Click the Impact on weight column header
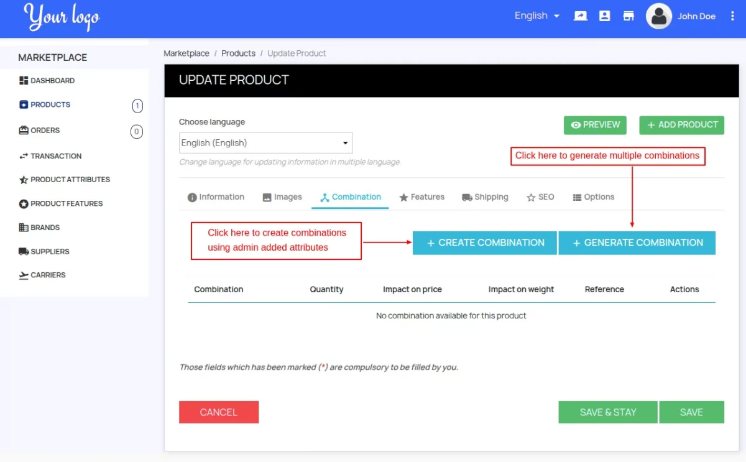746x462 pixels. point(521,290)
